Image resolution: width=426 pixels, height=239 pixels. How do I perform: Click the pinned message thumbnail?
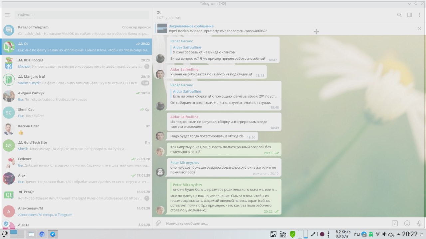click(x=162, y=29)
